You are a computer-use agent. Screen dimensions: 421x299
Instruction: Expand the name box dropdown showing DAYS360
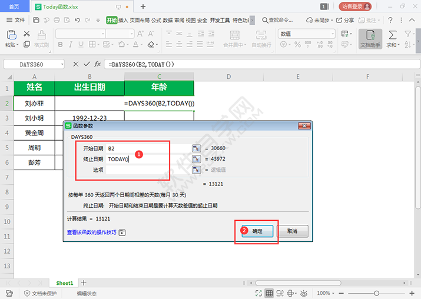(x=61, y=64)
